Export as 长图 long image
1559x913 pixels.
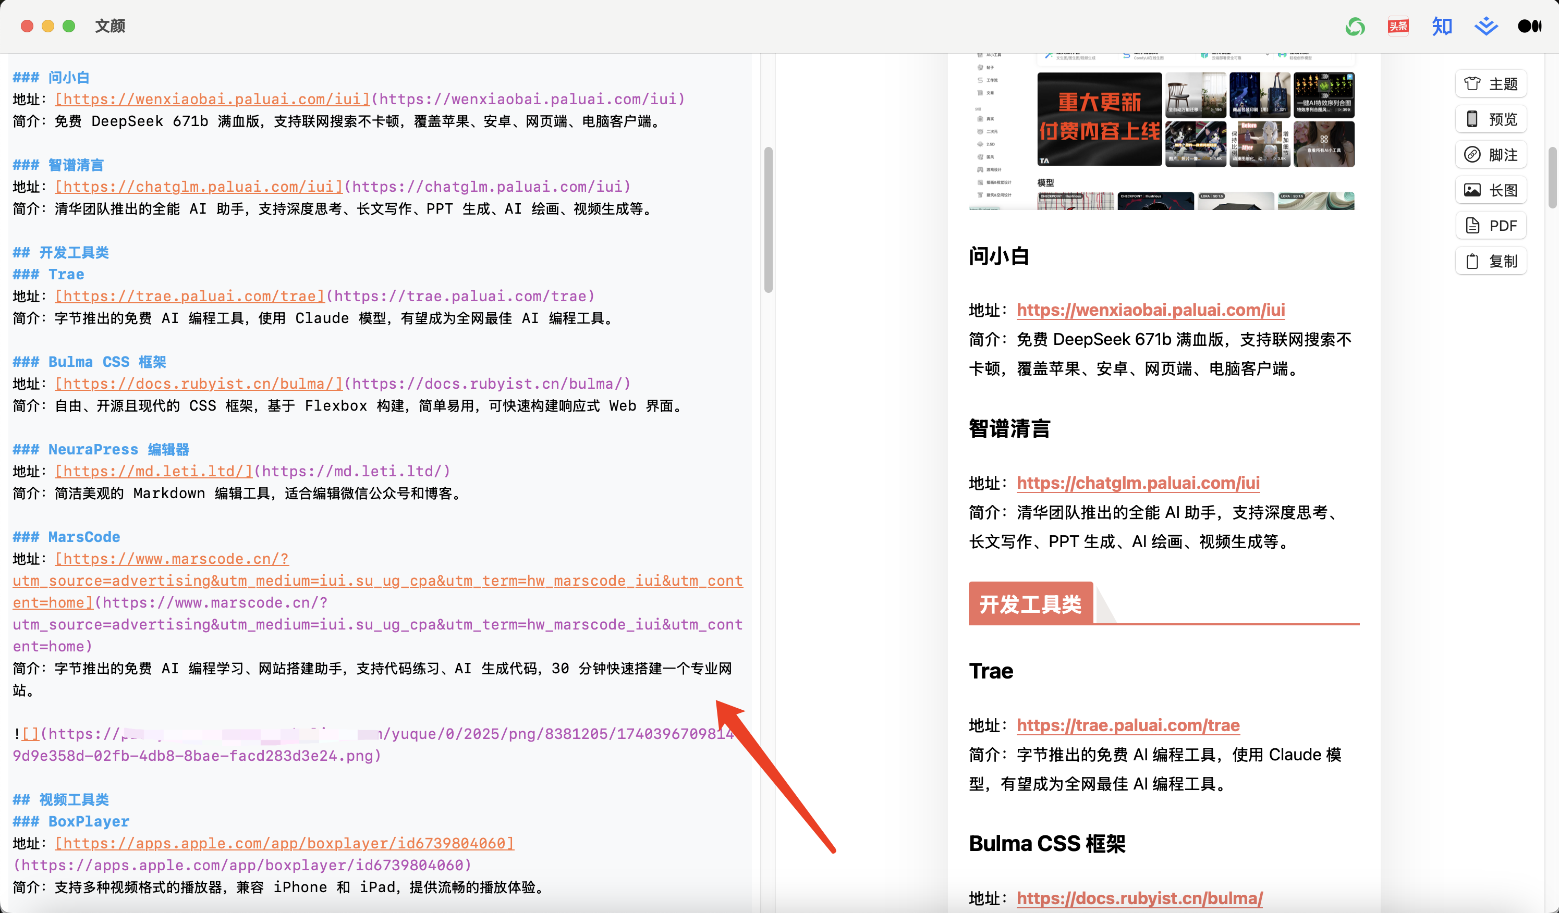pos(1491,190)
